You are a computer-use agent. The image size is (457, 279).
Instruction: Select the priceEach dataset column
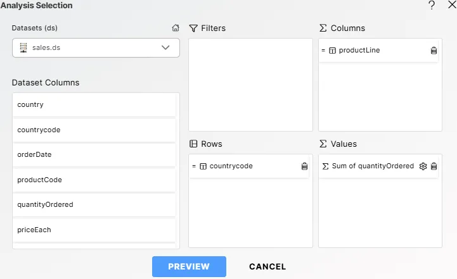coord(94,230)
